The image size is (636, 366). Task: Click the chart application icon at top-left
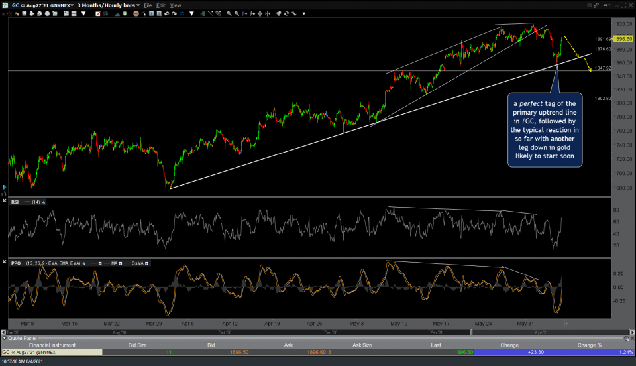5,5
